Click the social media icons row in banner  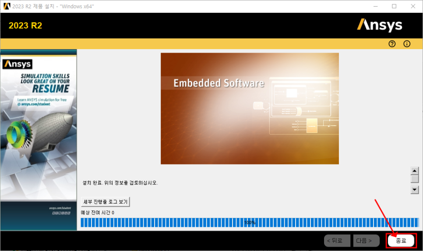click(x=61, y=213)
